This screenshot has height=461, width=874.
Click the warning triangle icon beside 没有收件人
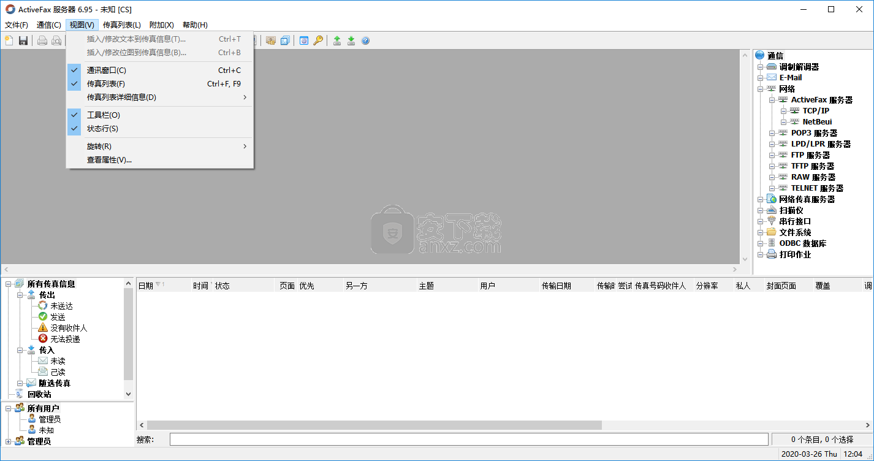click(x=43, y=327)
